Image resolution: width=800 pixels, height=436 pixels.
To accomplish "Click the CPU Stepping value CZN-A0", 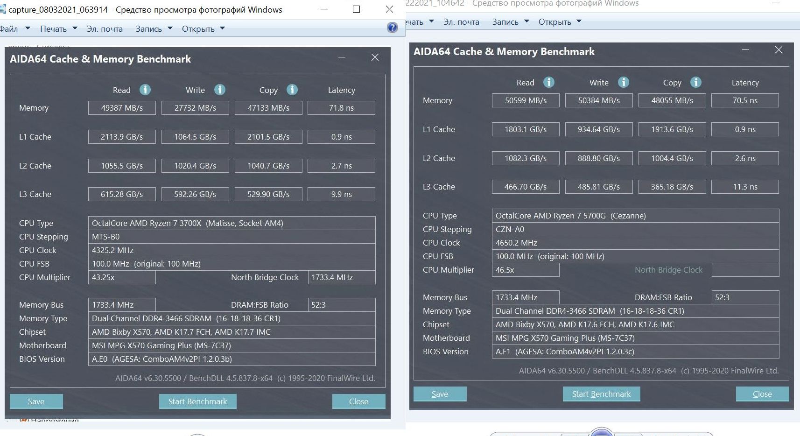I will (636, 229).
